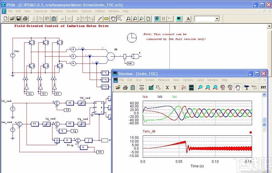
Task: Select the Y axis tool in Simview
Action: [175, 87]
